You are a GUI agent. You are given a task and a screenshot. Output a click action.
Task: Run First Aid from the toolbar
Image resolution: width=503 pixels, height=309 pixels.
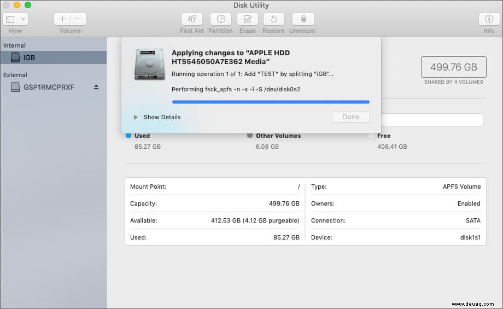coord(192,19)
